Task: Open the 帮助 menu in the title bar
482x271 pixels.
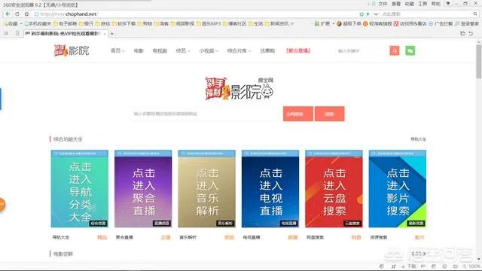Action: (435, 4)
